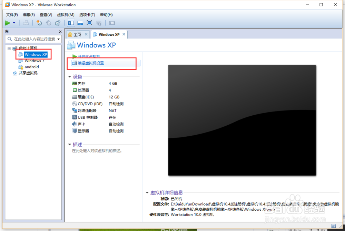Image resolution: width=345 pixels, height=231 pixels.
Task: Take a snapshot with the clock-star icon
Action: tap(39, 23)
